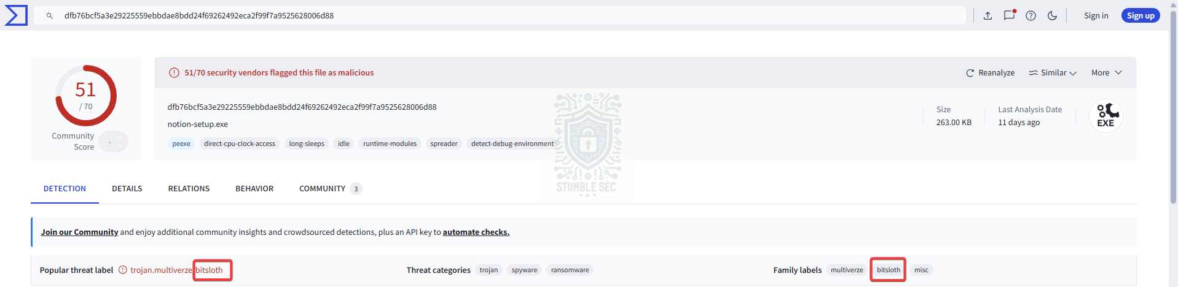Click the hash search input field
This screenshot has width=1178, height=287.
tap(500, 16)
